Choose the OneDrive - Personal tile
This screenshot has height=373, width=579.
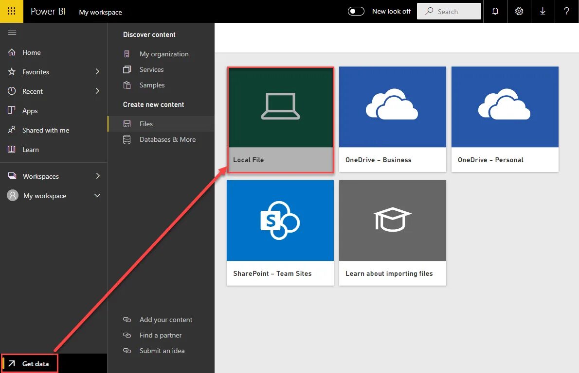505,119
